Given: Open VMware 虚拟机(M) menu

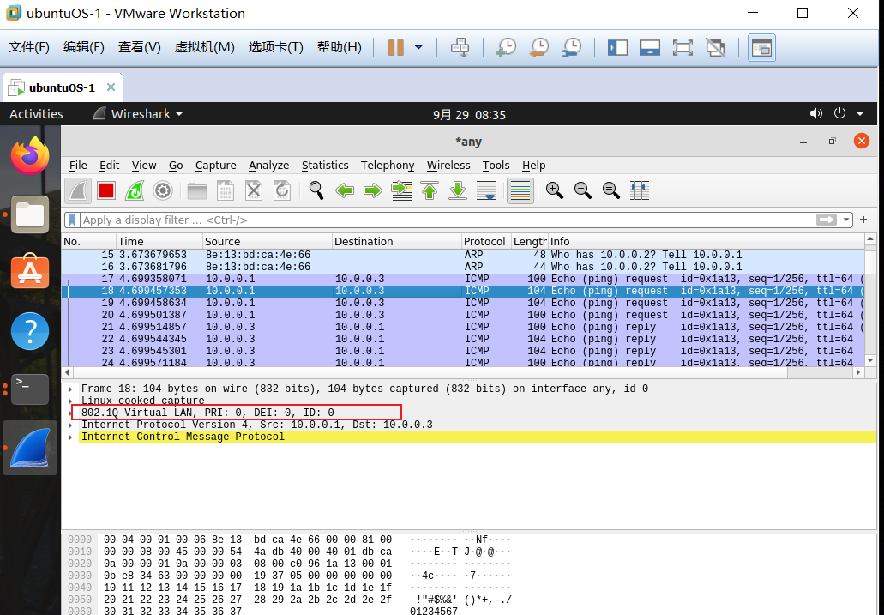Looking at the screenshot, I should tap(204, 47).
